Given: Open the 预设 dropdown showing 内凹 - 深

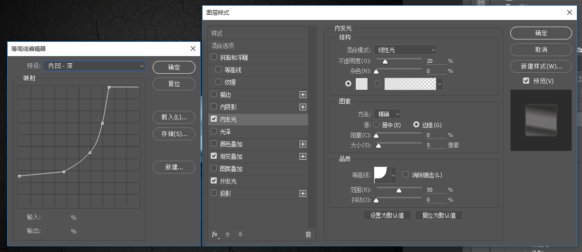Looking at the screenshot, I should pyautogui.click(x=94, y=66).
